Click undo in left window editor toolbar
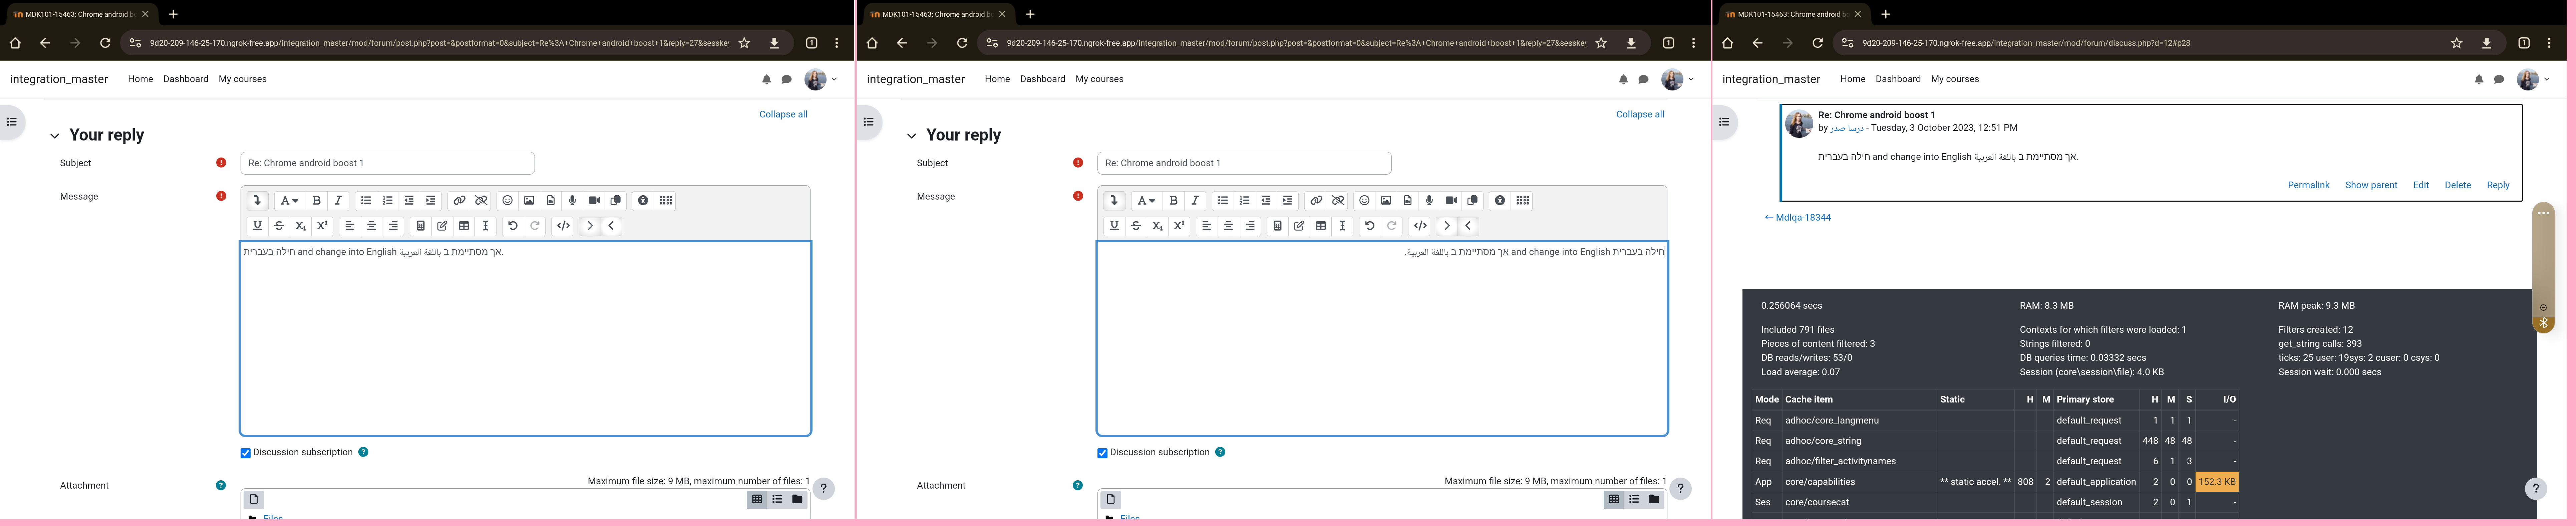2576x526 pixels. (513, 226)
